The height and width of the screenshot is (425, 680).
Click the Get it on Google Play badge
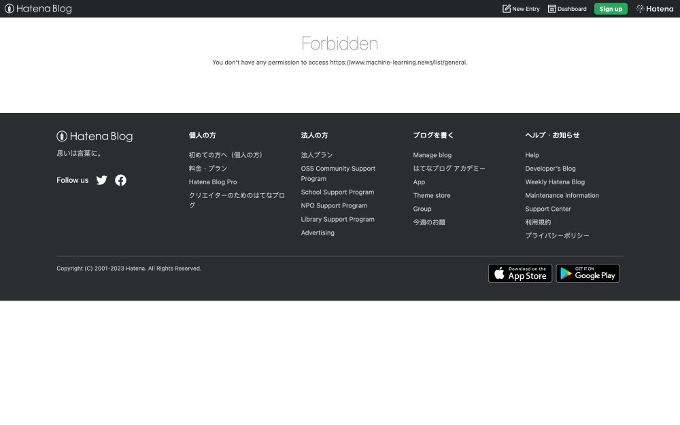coord(588,273)
